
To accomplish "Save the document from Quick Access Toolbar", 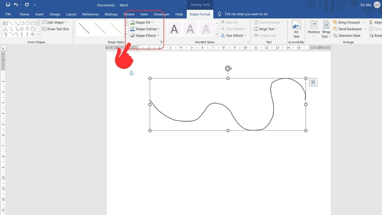I will point(8,5).
